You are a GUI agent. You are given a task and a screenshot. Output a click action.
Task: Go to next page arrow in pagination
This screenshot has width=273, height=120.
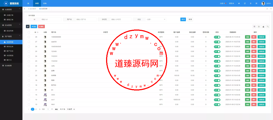[x=40, y=109]
